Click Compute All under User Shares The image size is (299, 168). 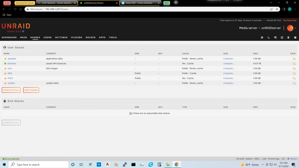point(11,90)
